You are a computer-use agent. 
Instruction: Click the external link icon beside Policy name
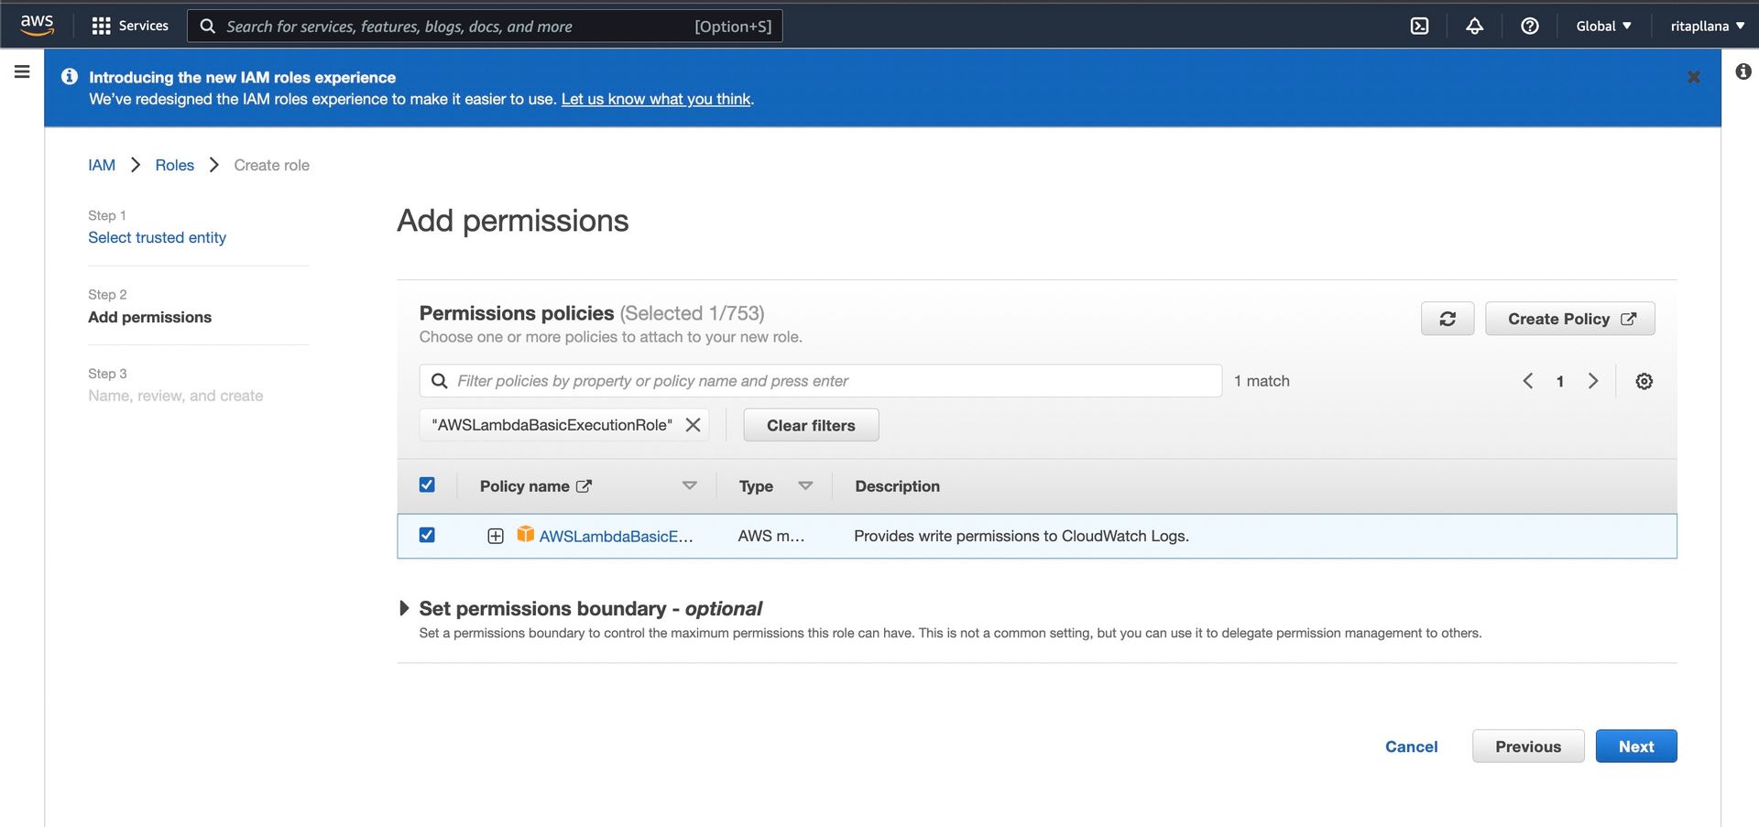584,486
